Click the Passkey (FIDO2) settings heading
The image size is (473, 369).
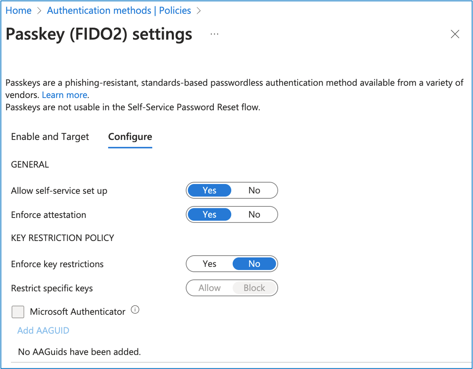point(98,34)
